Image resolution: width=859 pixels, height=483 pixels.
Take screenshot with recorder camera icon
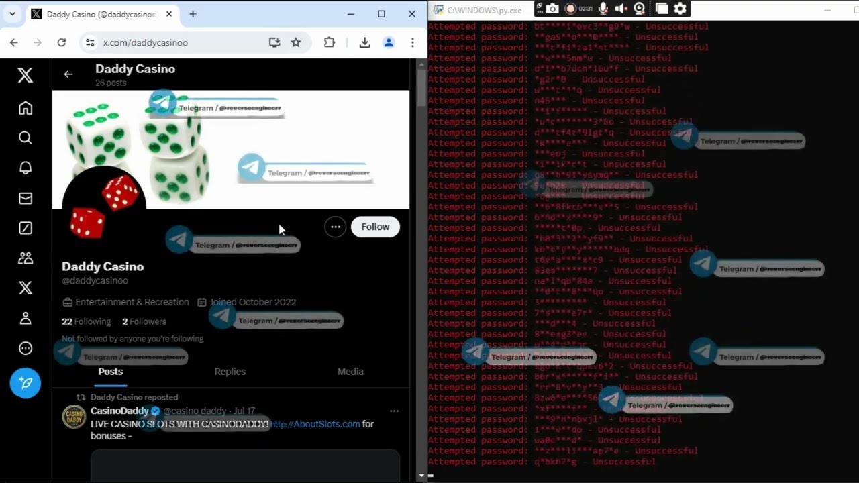(552, 9)
